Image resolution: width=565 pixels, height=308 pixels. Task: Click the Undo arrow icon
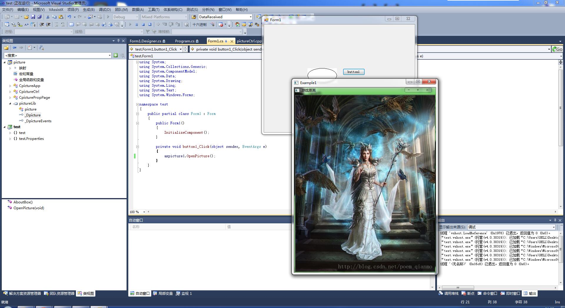pos(69,17)
